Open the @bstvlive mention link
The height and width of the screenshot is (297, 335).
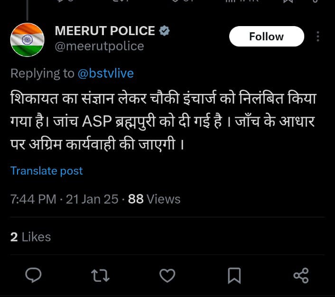[105, 74]
